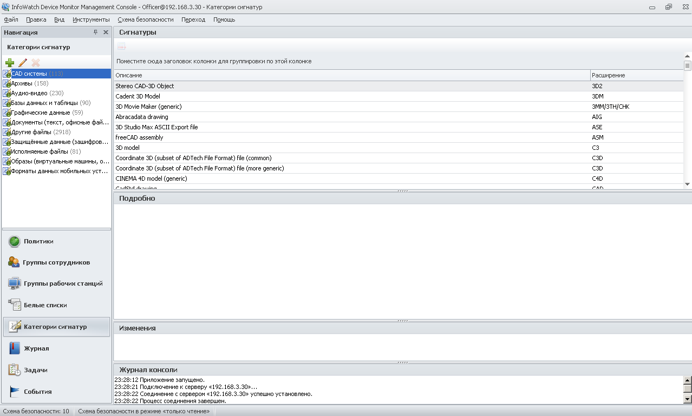692x416 pixels.
Task: Click the pin icon of Навигация panel
Action: [96, 32]
